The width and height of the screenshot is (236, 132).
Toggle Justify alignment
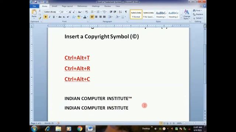pos(104,17)
